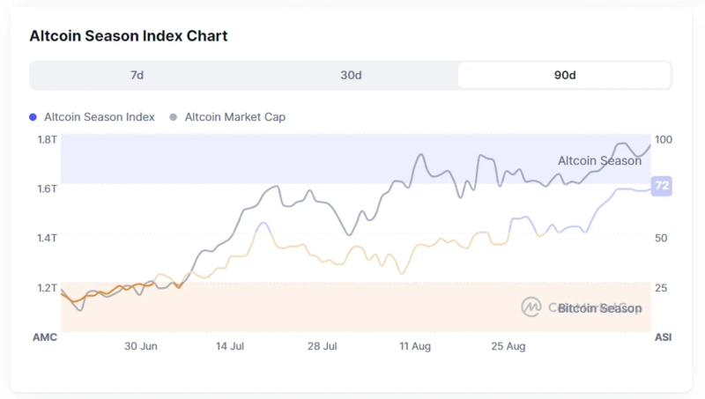
Task: Click the blue Altcoin Season Index legend dot
Action: (x=33, y=116)
